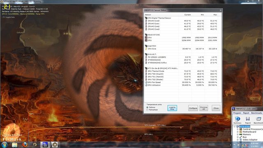Click CPU Core current value 30.467 W

tap(187, 49)
